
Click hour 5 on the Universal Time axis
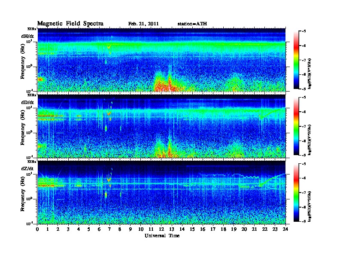click(89, 229)
